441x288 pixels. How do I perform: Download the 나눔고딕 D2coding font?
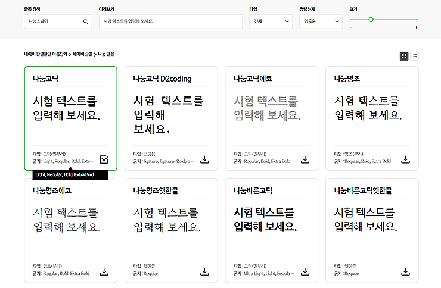point(204,159)
